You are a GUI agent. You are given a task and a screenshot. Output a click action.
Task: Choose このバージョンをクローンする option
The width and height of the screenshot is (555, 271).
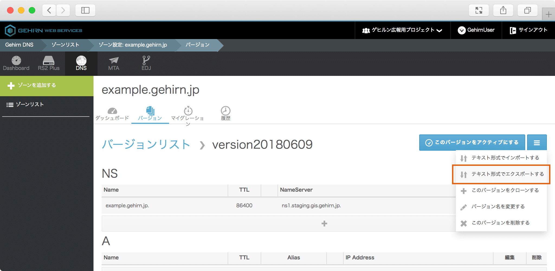(501, 191)
